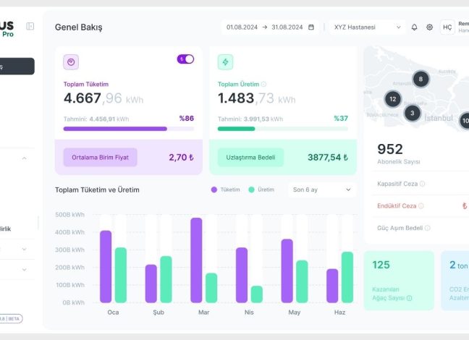Click the İstanbul label on map
This screenshot has height=340, width=469.
click(x=439, y=118)
